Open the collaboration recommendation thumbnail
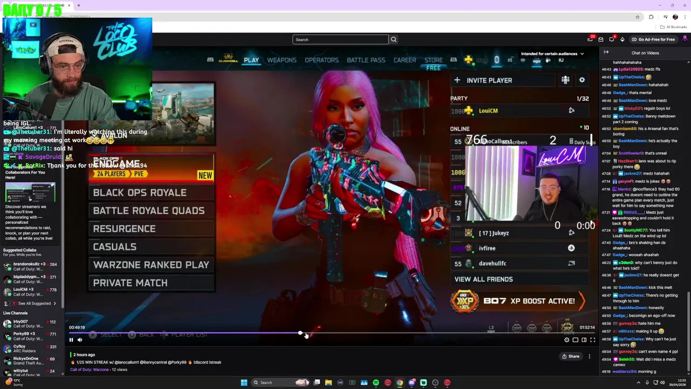Image resolution: width=691 pixels, height=389 pixels. (30, 192)
